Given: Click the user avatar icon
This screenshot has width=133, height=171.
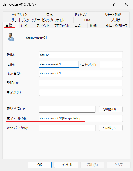Looking at the screenshot, I should pyautogui.click(x=11, y=37).
